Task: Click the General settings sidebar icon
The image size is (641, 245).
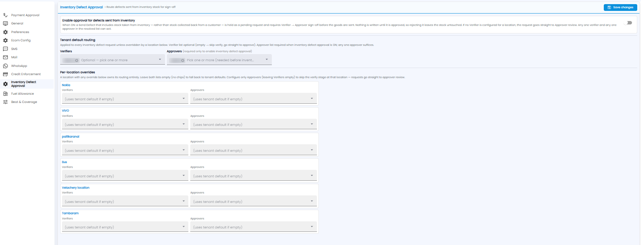Action: (x=5, y=23)
